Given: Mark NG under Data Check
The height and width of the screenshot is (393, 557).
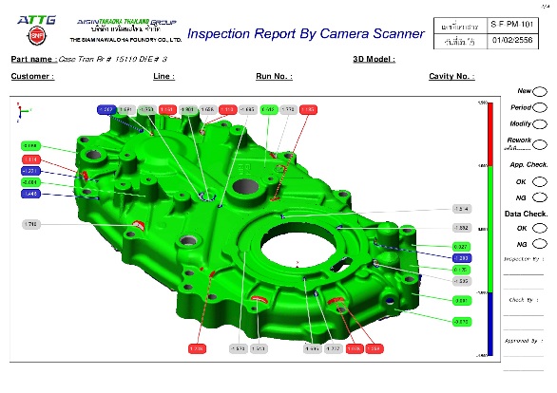Looking at the screenshot, I should point(540,244).
